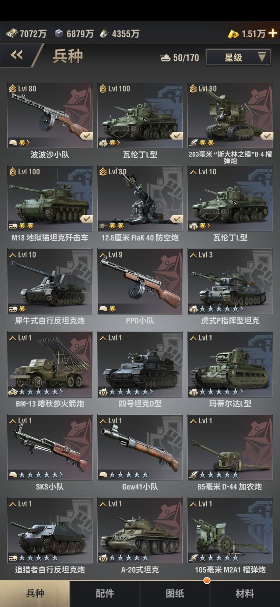Screen dimensions: 280x607
Task: Tap the rank insignia on 波波沙小队 card
Action: click(12, 89)
